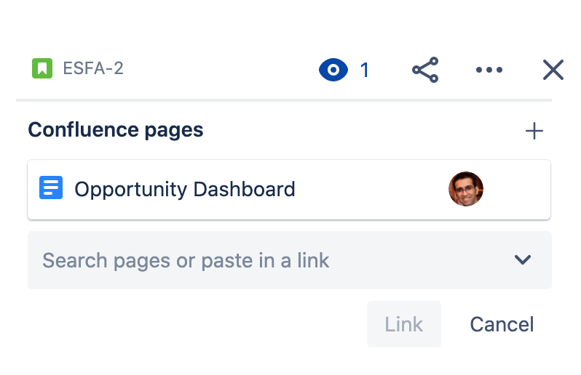Open the ESFA-2 issue key link
This screenshot has width=581, height=375.
pos(93,68)
